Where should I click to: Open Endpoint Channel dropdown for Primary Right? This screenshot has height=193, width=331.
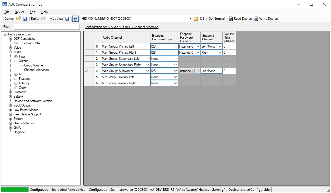[x=220, y=53]
